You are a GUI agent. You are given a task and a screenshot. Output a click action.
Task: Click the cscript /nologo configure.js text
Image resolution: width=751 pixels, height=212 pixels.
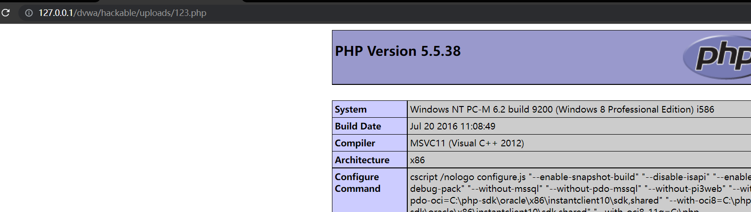point(468,177)
